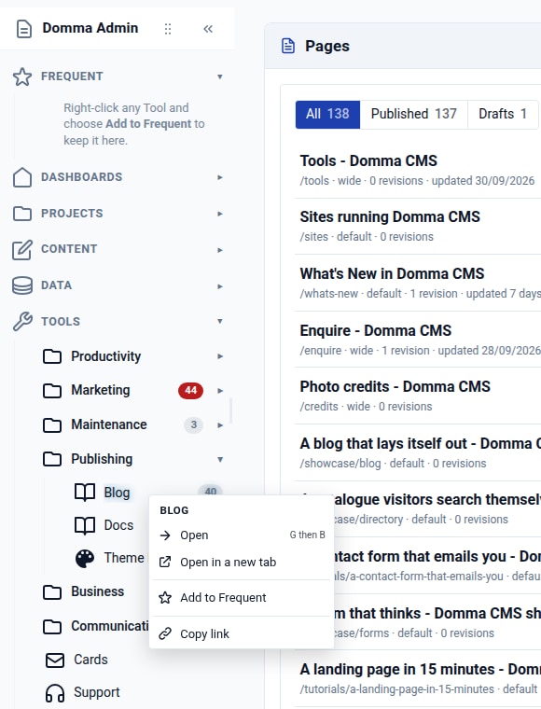The height and width of the screenshot is (709, 541).
Task: Click the Marketing red 44 badge
Action: pyautogui.click(x=190, y=391)
